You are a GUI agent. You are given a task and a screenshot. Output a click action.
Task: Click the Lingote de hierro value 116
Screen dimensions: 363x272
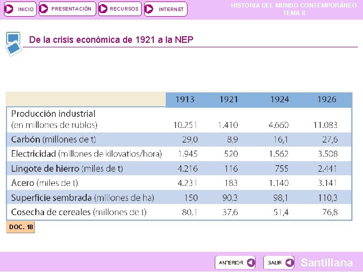tap(231, 169)
